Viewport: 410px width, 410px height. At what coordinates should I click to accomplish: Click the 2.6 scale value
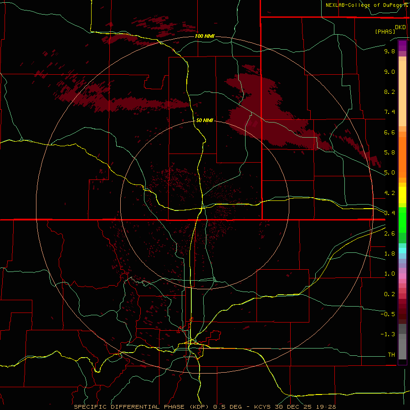coord(389,234)
